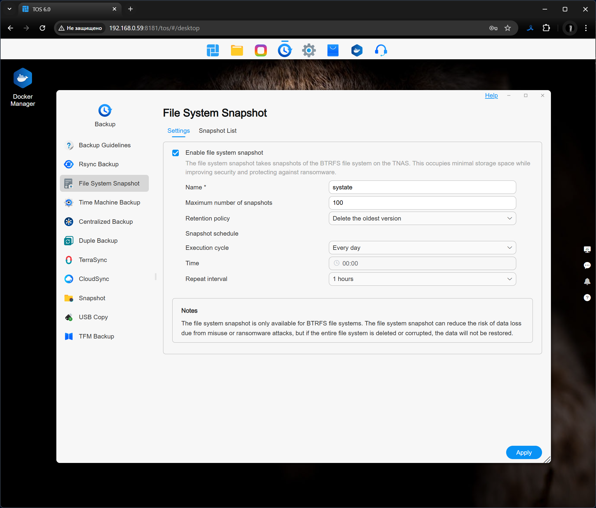
Task: Open the chat message bubble icon
Action: coord(587,265)
